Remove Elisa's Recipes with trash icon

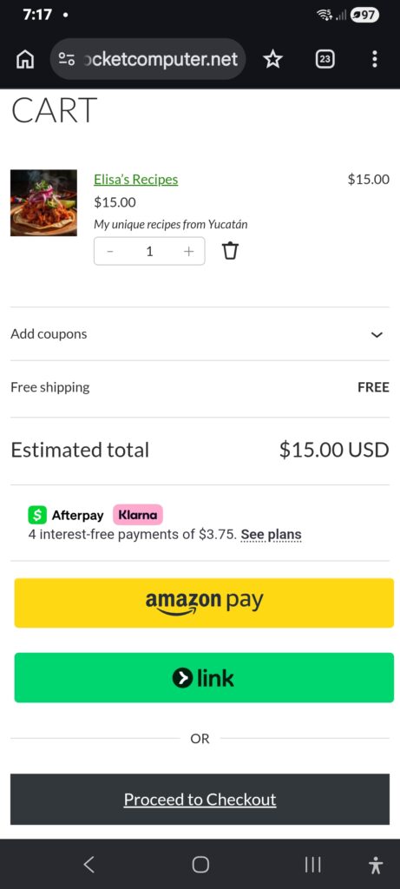[x=230, y=251]
